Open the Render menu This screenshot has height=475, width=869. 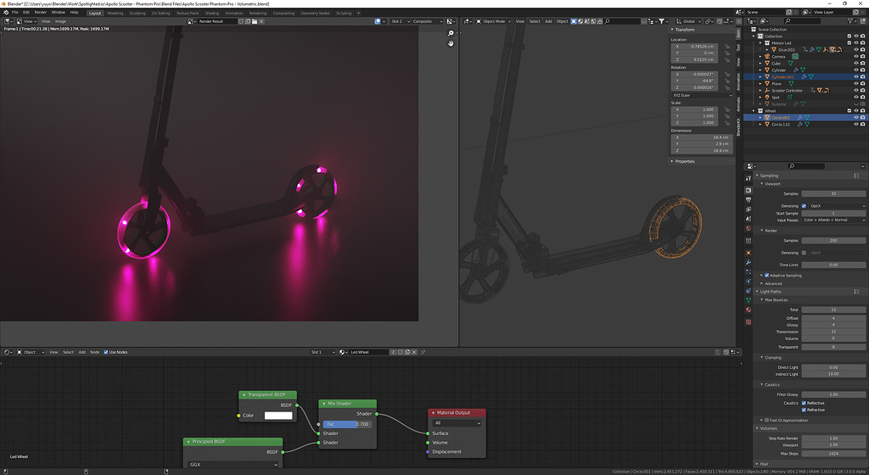click(41, 12)
